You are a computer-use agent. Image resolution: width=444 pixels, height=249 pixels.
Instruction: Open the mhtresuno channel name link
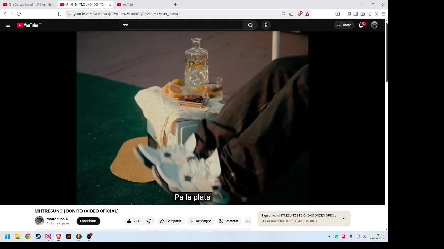(x=55, y=219)
